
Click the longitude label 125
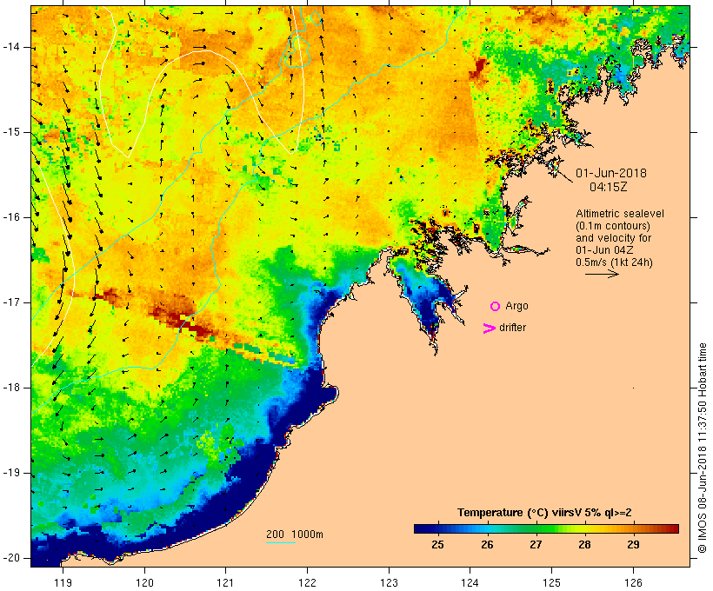pos(551,583)
